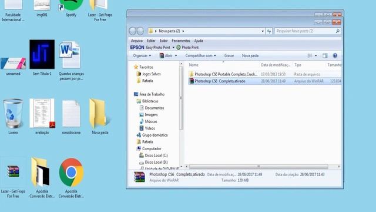Click the Abrir button with WinRAR icon

pyautogui.click(x=166, y=55)
